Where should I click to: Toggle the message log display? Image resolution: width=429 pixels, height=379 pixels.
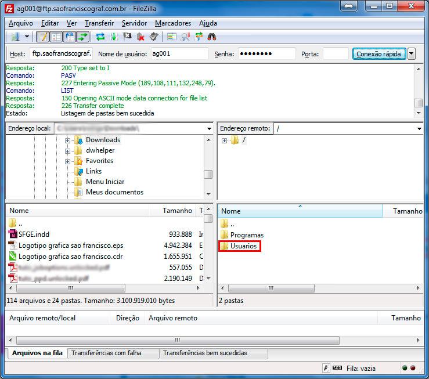pos(43,37)
